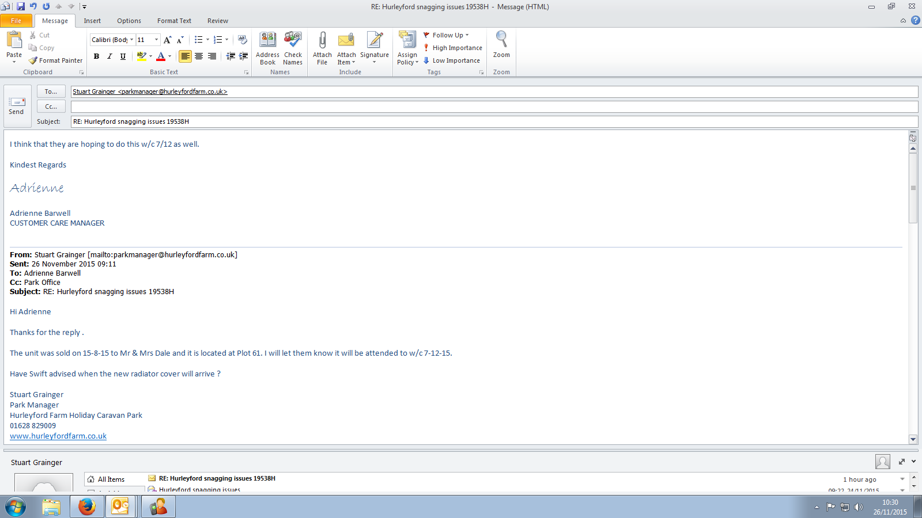This screenshot has width=922, height=518.
Task: Click into the Cc recipients field
Action: pos(494,106)
